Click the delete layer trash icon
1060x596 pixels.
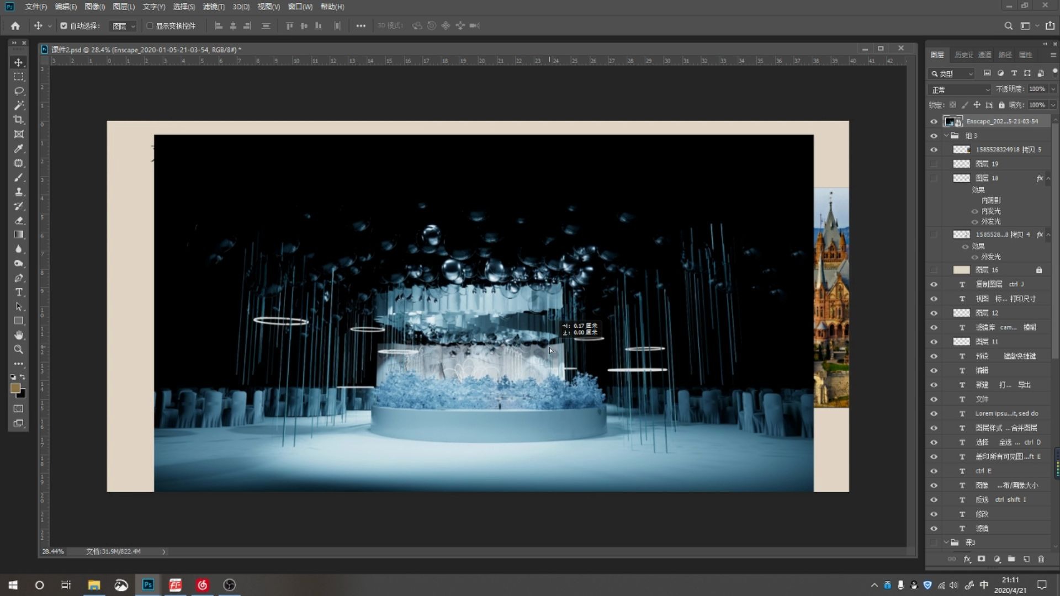pyautogui.click(x=1041, y=559)
